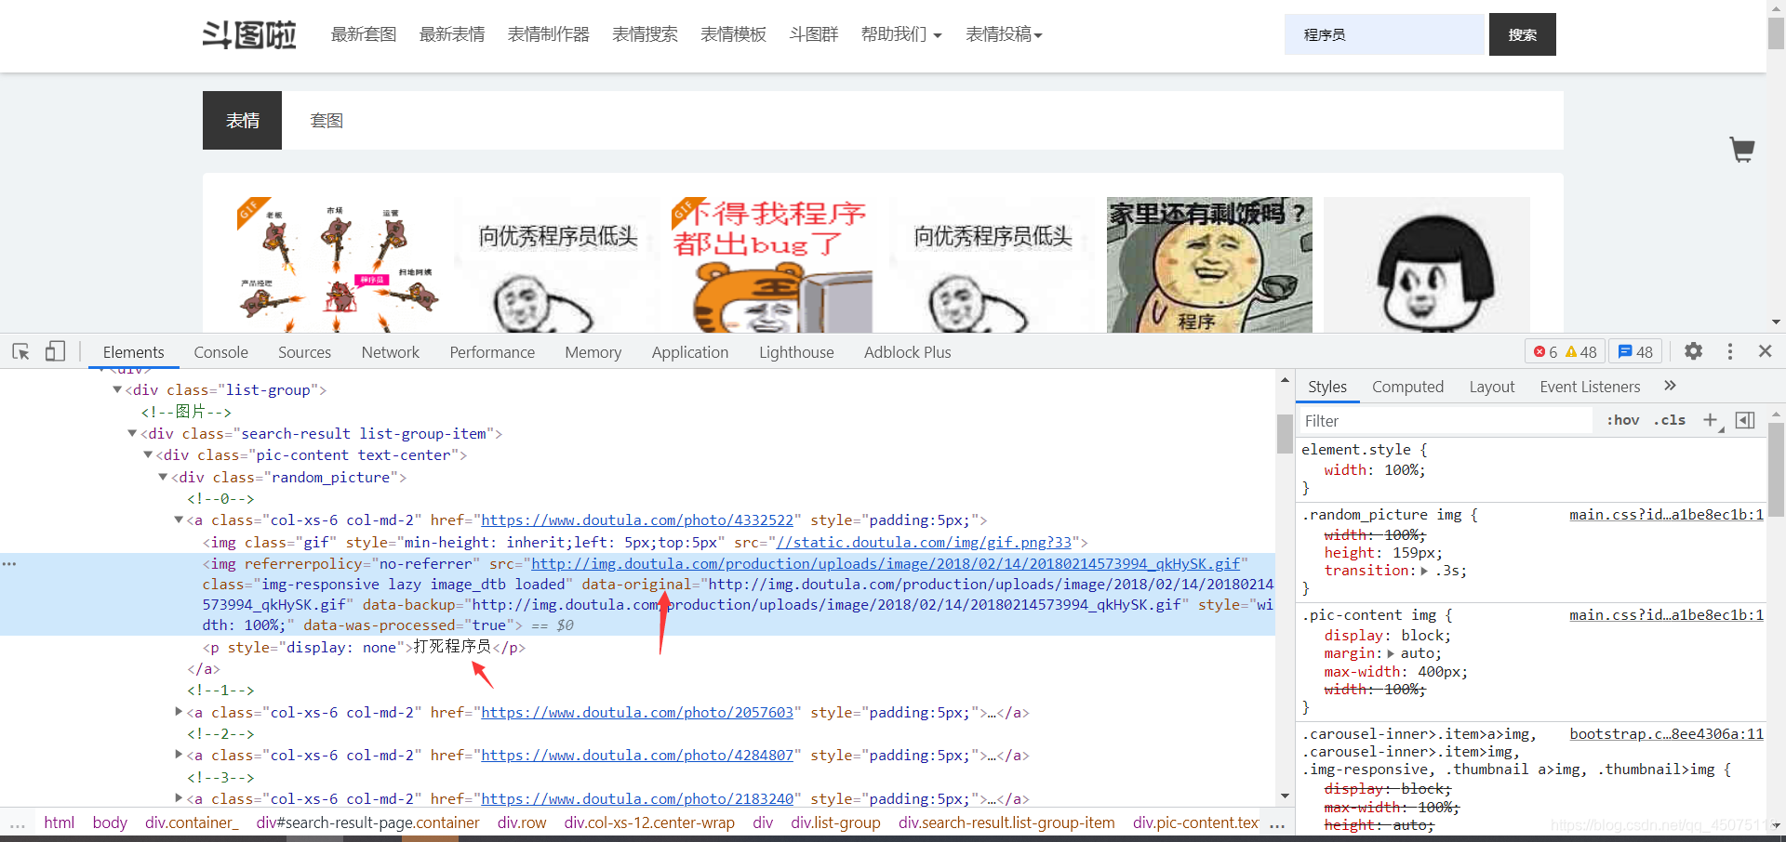Click the Styles Filter input field
1786x842 pixels.
[x=1446, y=421]
